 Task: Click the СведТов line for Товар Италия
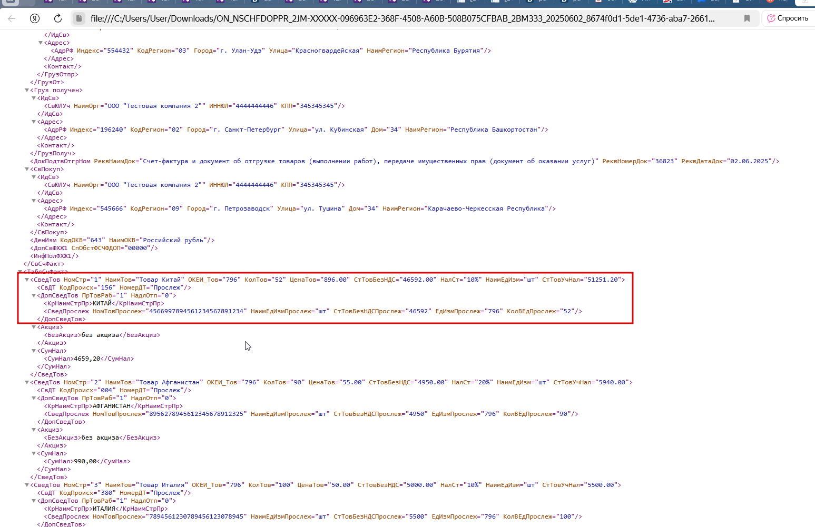pos(326,485)
